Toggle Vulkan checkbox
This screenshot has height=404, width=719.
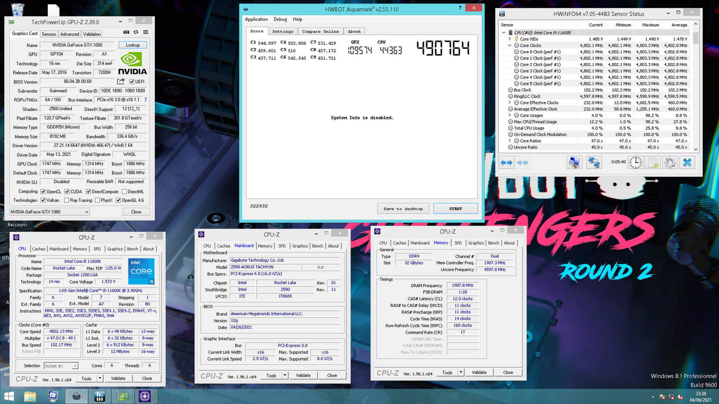tap(43, 200)
